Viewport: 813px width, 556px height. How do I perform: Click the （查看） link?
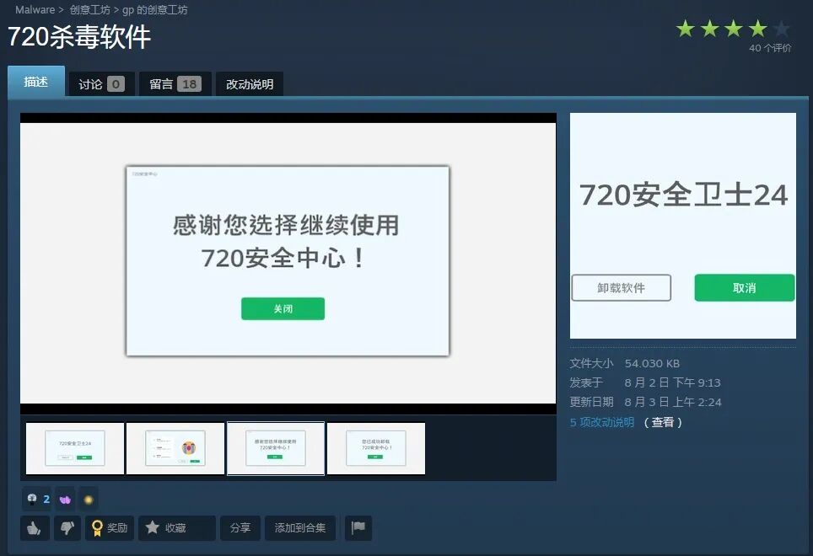pos(663,422)
